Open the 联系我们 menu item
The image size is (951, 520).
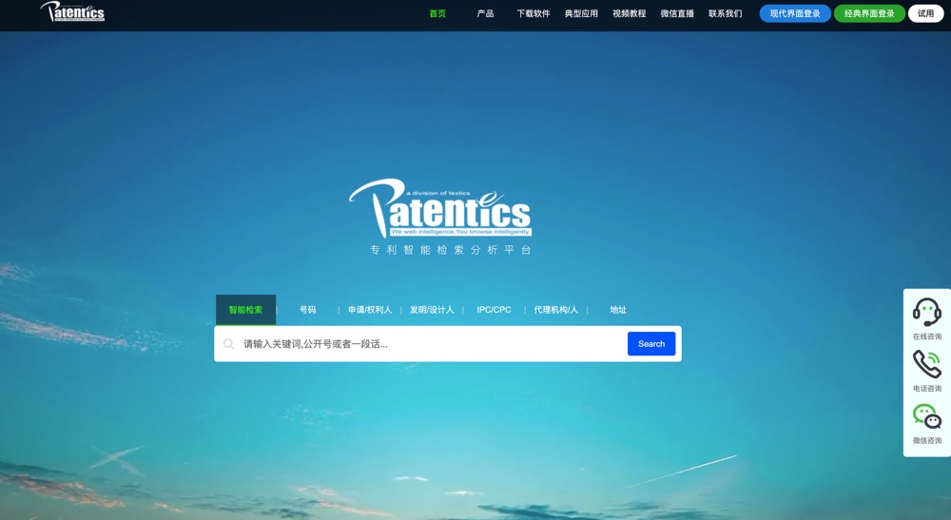725,13
